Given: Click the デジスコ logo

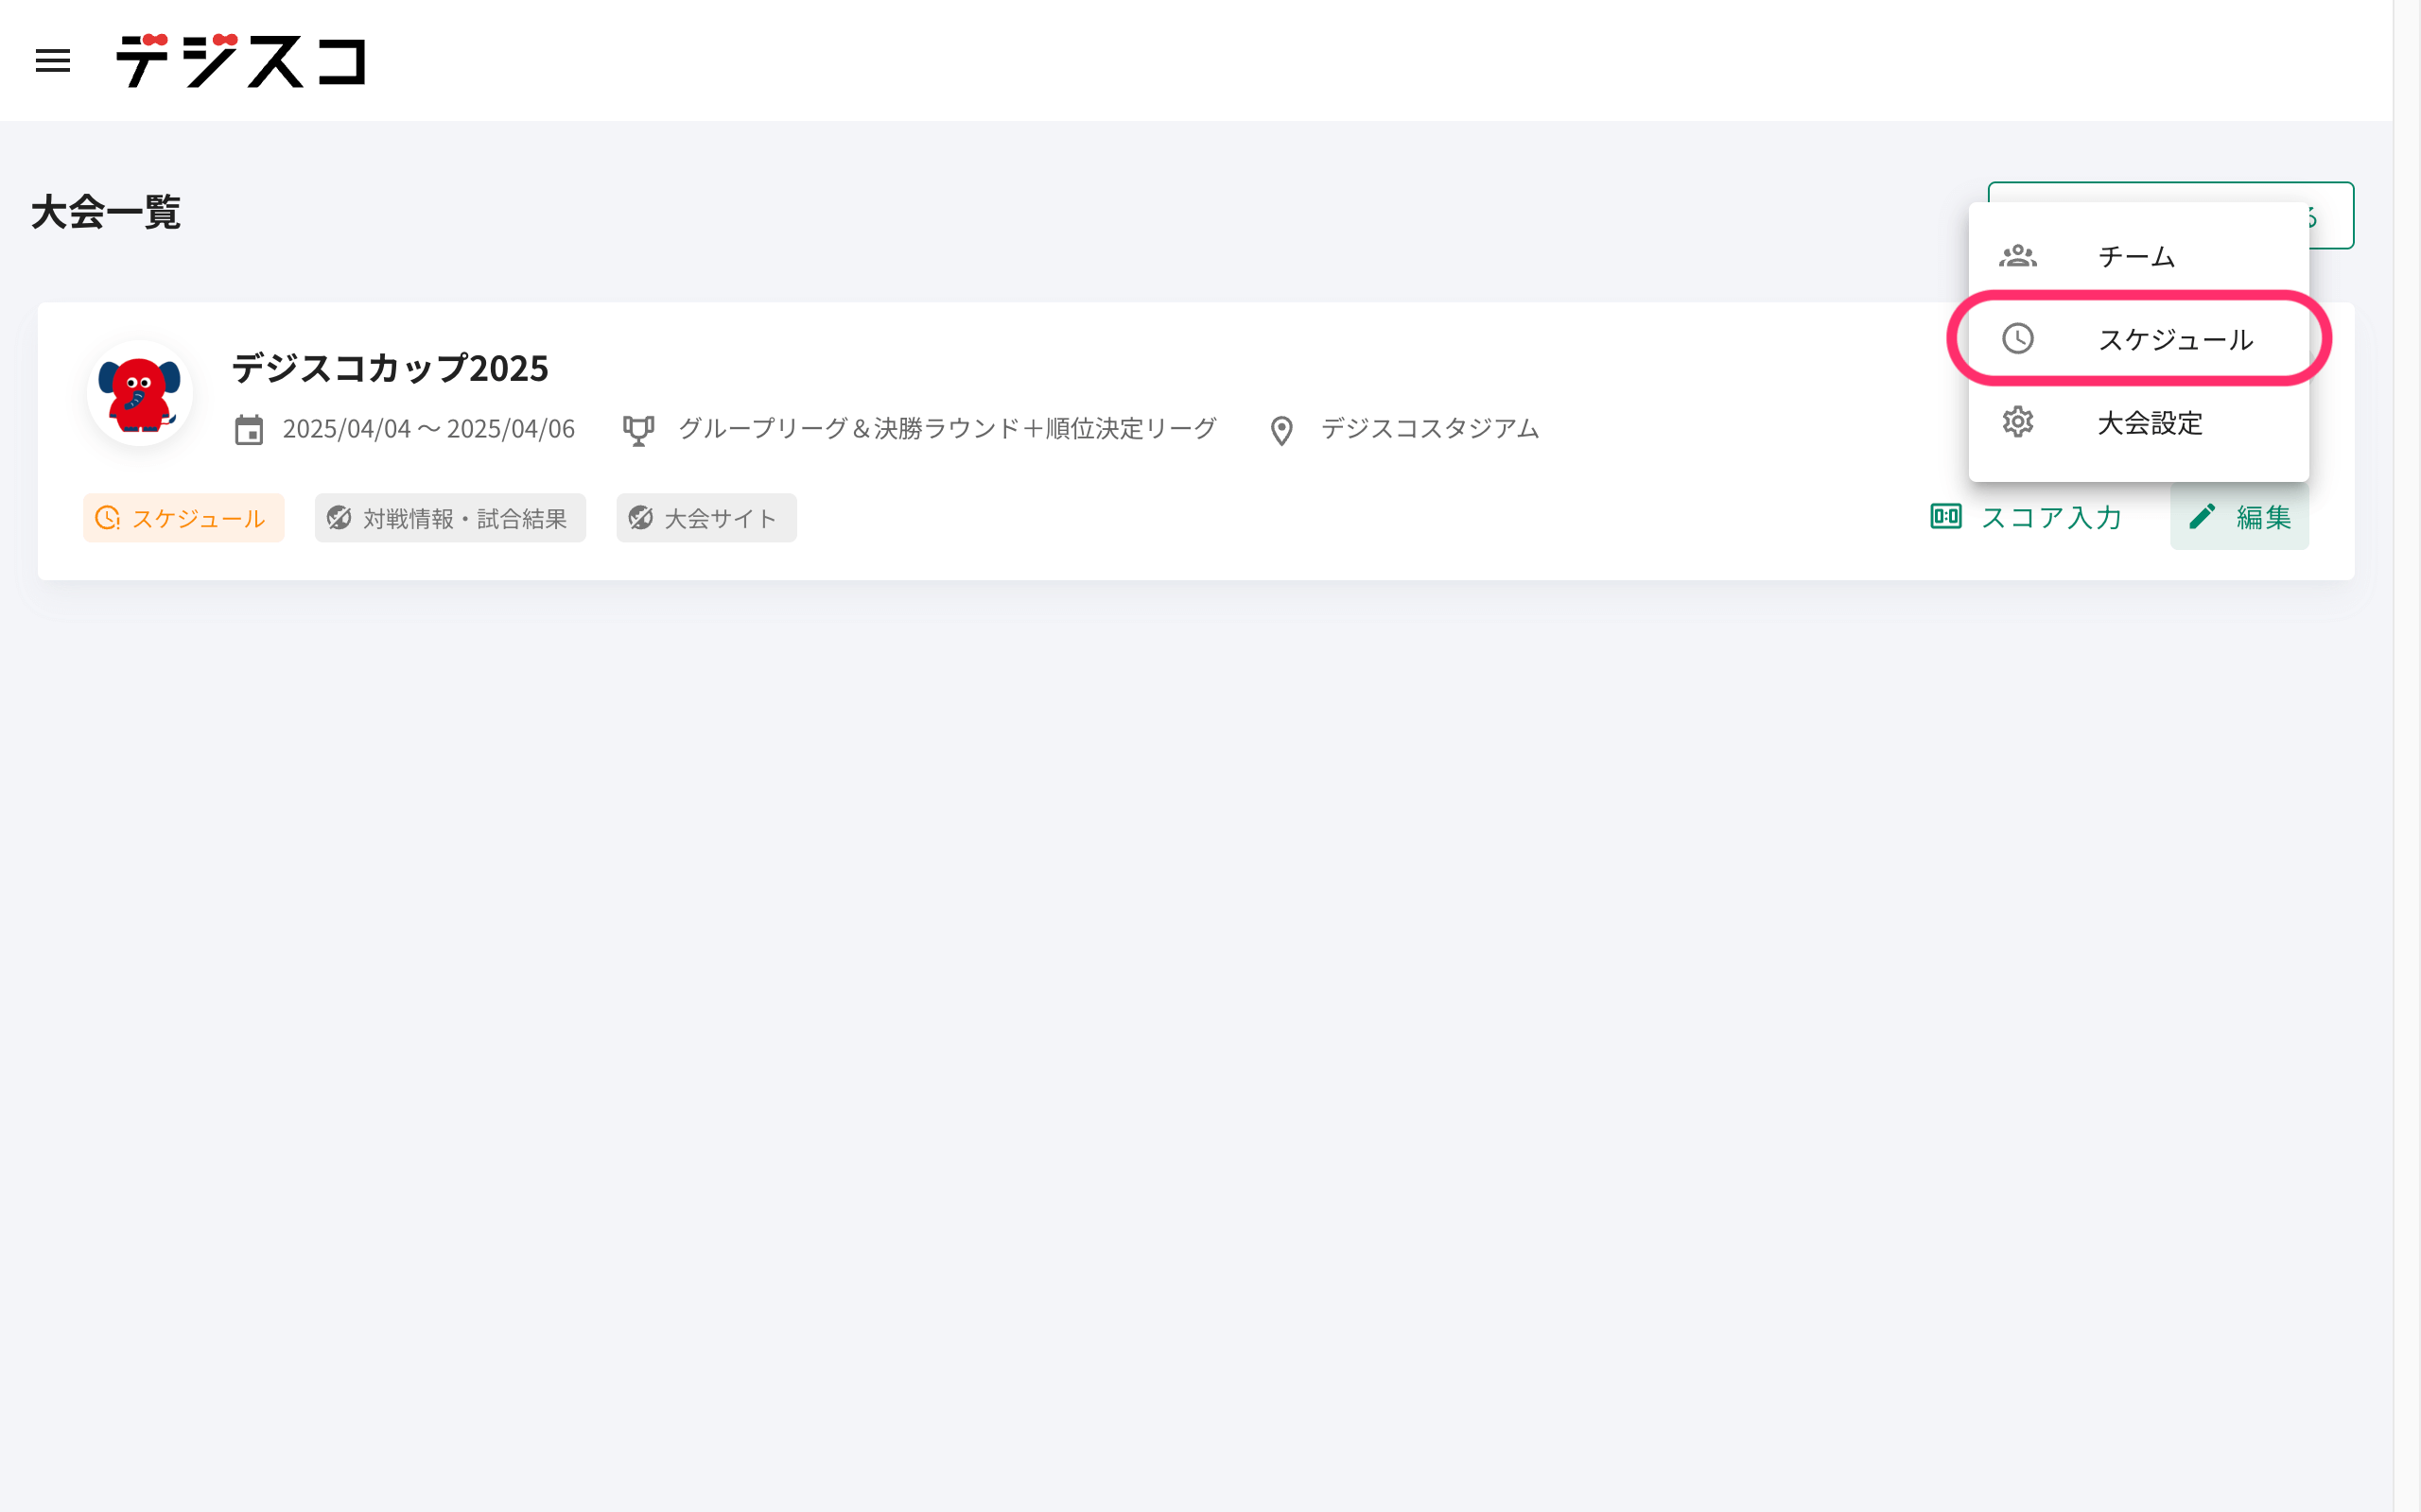Looking at the screenshot, I should [241, 61].
